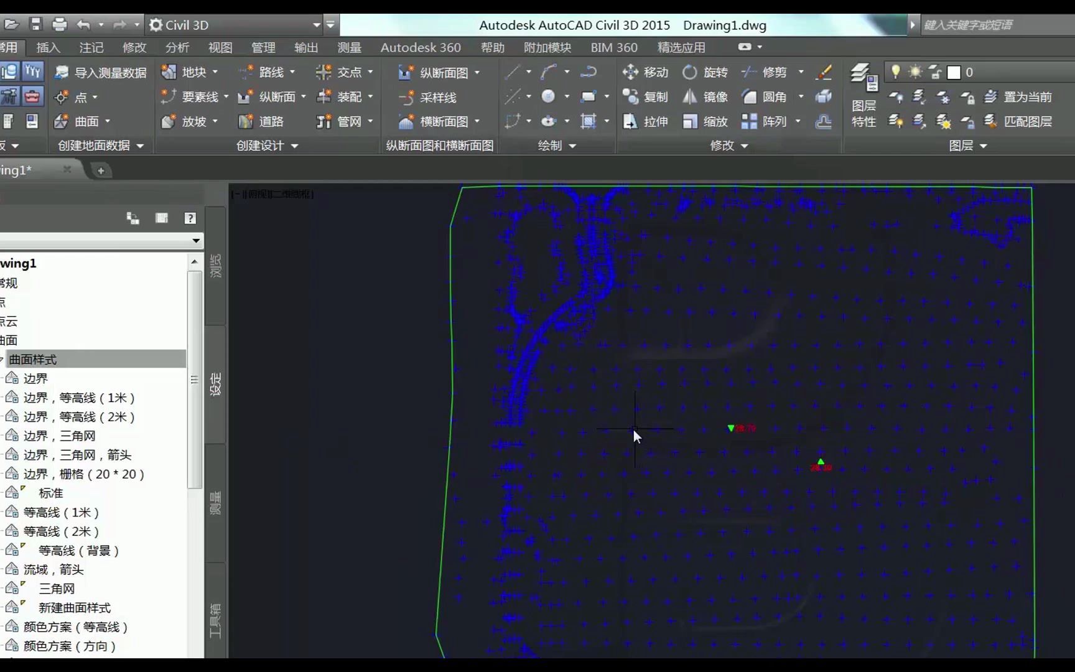Click the white layer color swatch
The height and width of the screenshot is (672, 1075).
point(952,72)
